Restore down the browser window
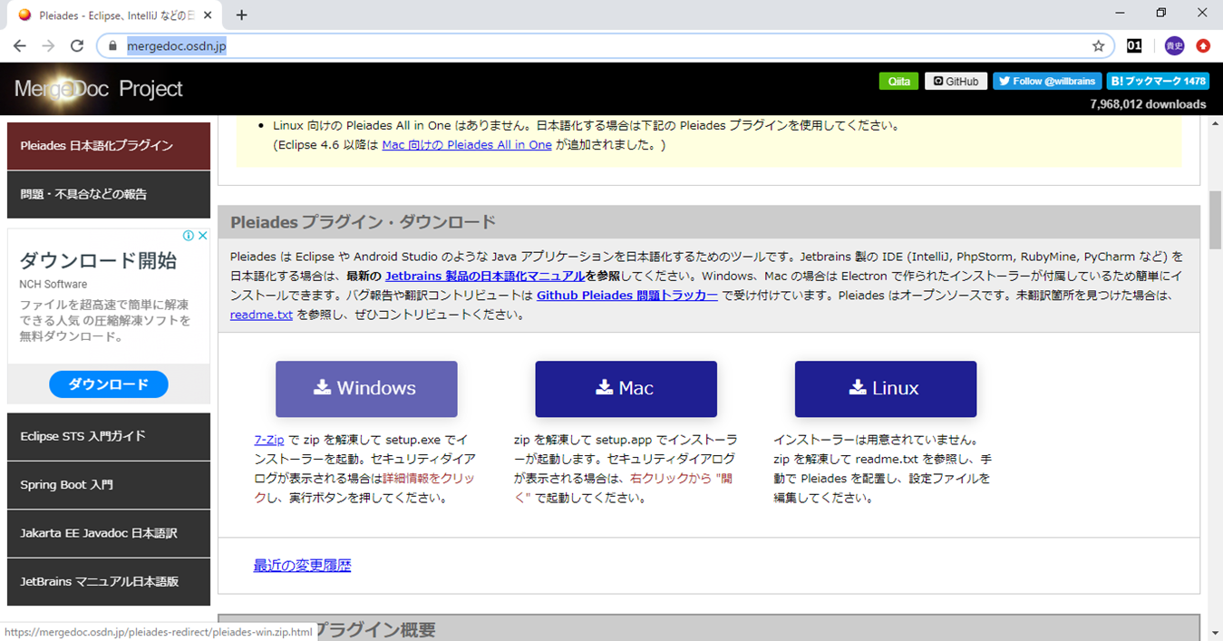The height and width of the screenshot is (641, 1223). tap(1161, 13)
